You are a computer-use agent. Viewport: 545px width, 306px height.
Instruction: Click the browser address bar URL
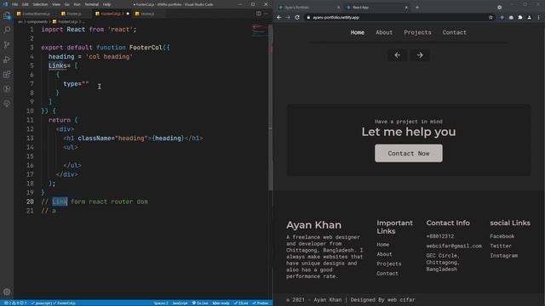tap(336, 17)
